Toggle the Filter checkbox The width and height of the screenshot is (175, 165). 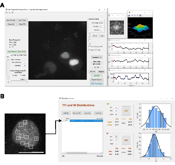[11, 55]
